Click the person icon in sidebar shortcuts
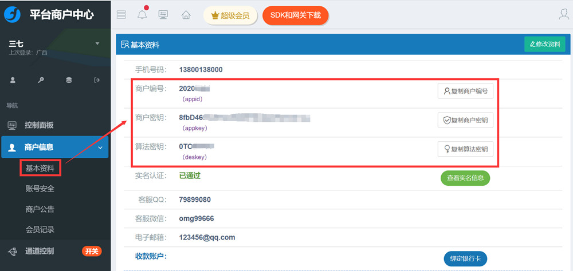Screen dimensions: 573x271 click(13, 80)
